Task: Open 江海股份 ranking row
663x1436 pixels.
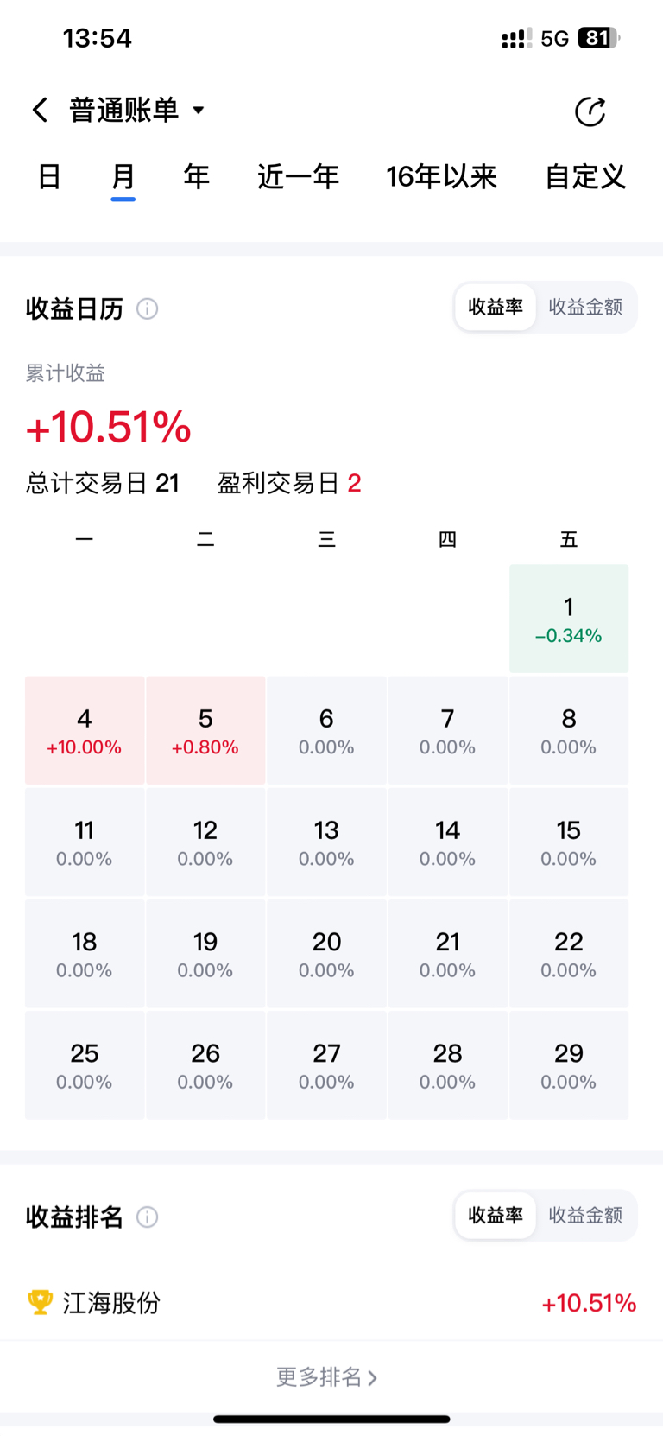Action: (331, 1302)
